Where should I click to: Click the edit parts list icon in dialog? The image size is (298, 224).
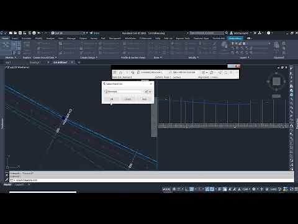click(147, 91)
